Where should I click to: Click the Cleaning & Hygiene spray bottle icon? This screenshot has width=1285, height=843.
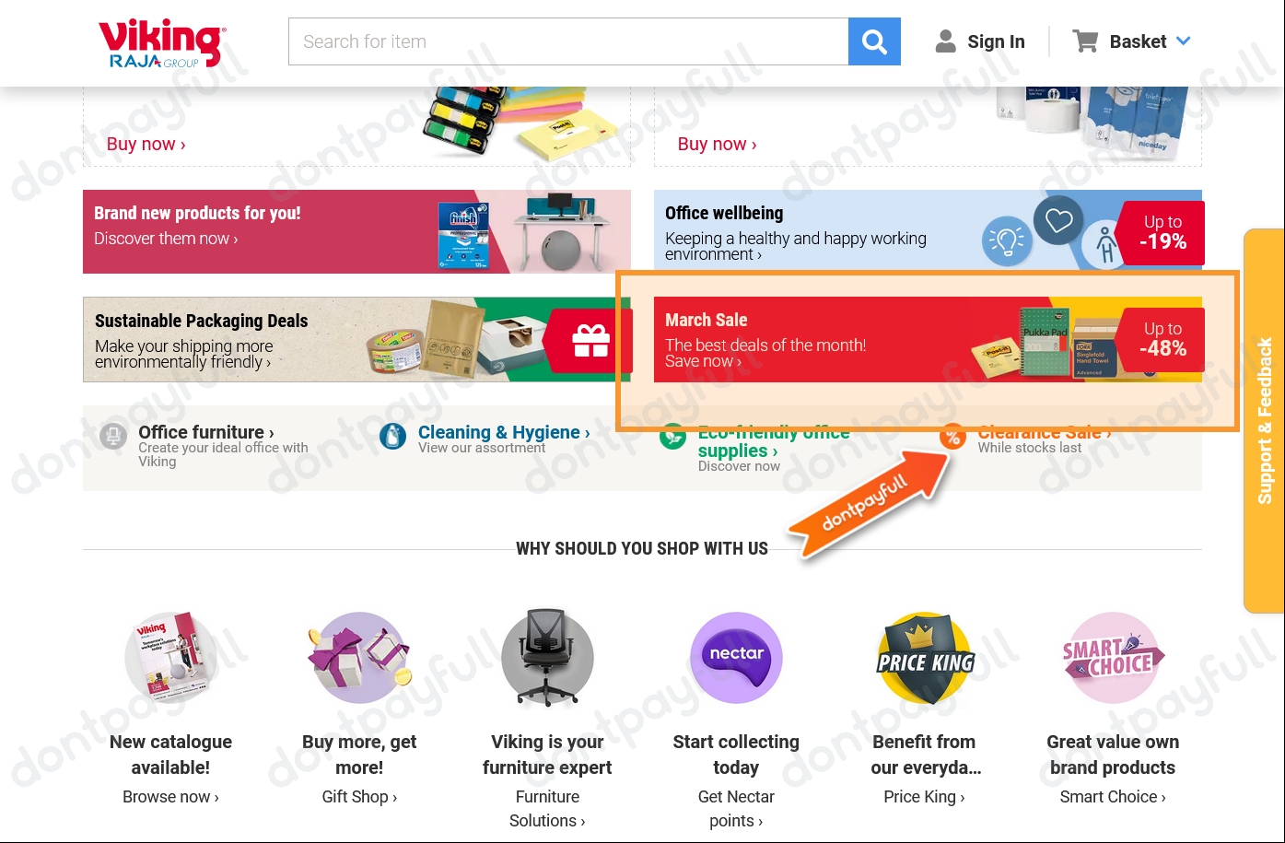pyautogui.click(x=392, y=436)
